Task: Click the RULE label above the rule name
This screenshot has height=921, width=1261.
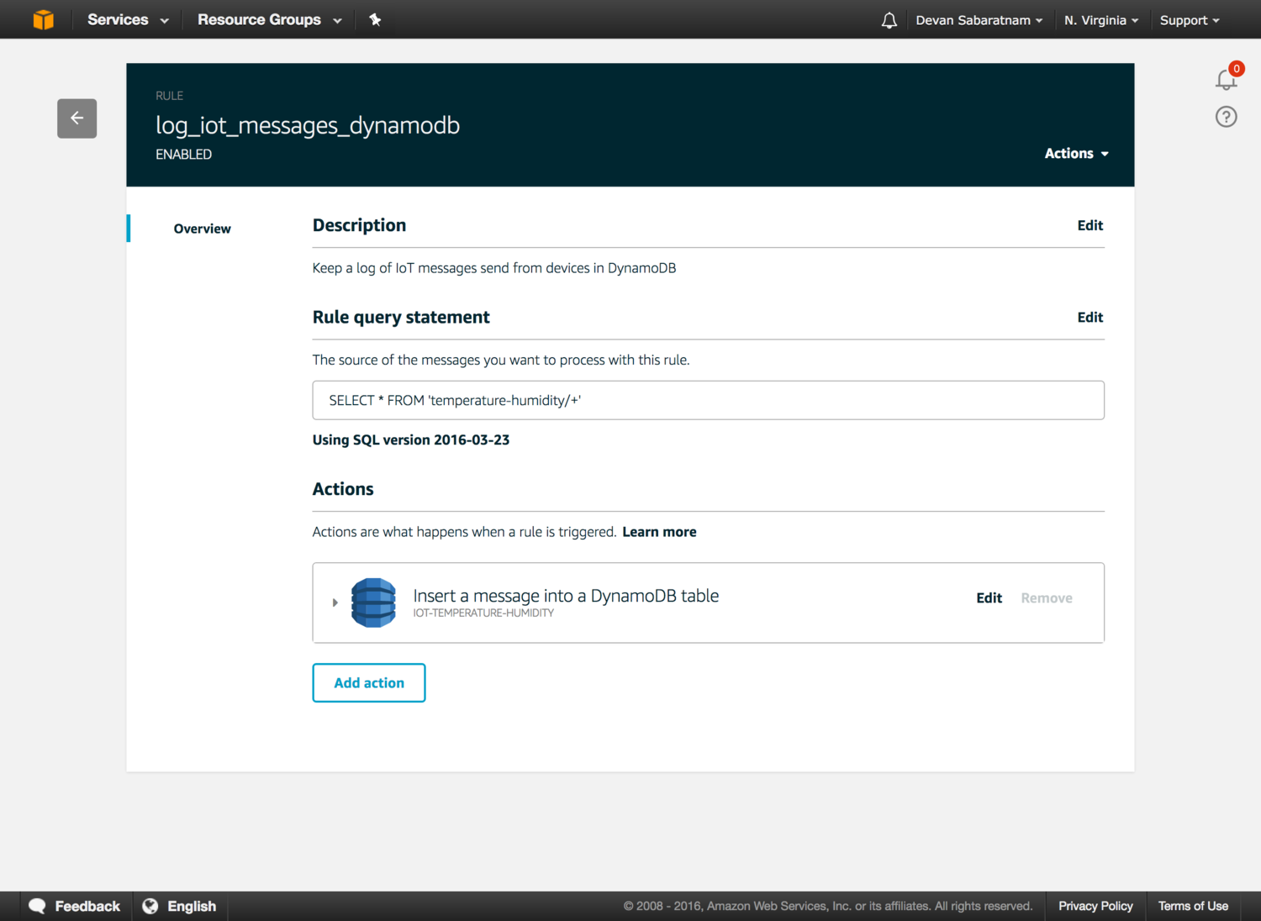Action: click(x=169, y=96)
